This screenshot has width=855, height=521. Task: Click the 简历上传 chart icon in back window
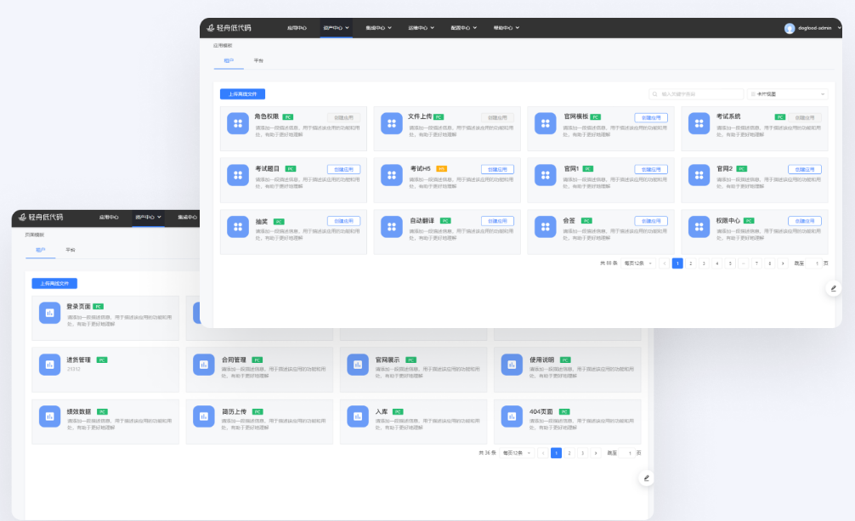pyautogui.click(x=204, y=416)
